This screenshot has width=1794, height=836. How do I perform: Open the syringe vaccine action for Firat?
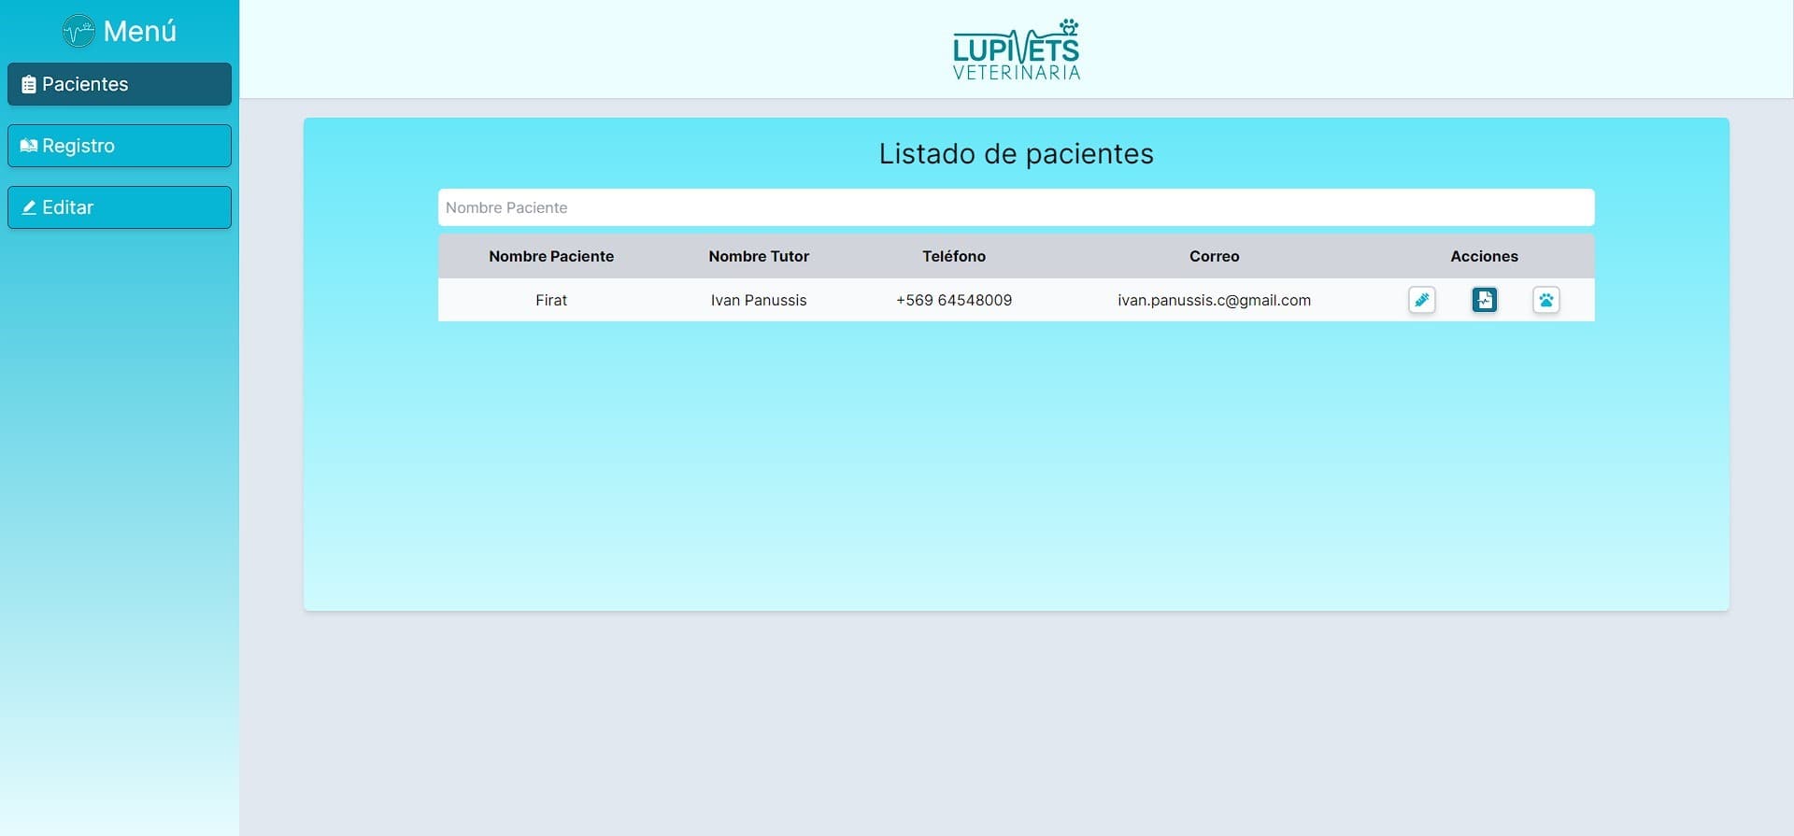point(1421,300)
